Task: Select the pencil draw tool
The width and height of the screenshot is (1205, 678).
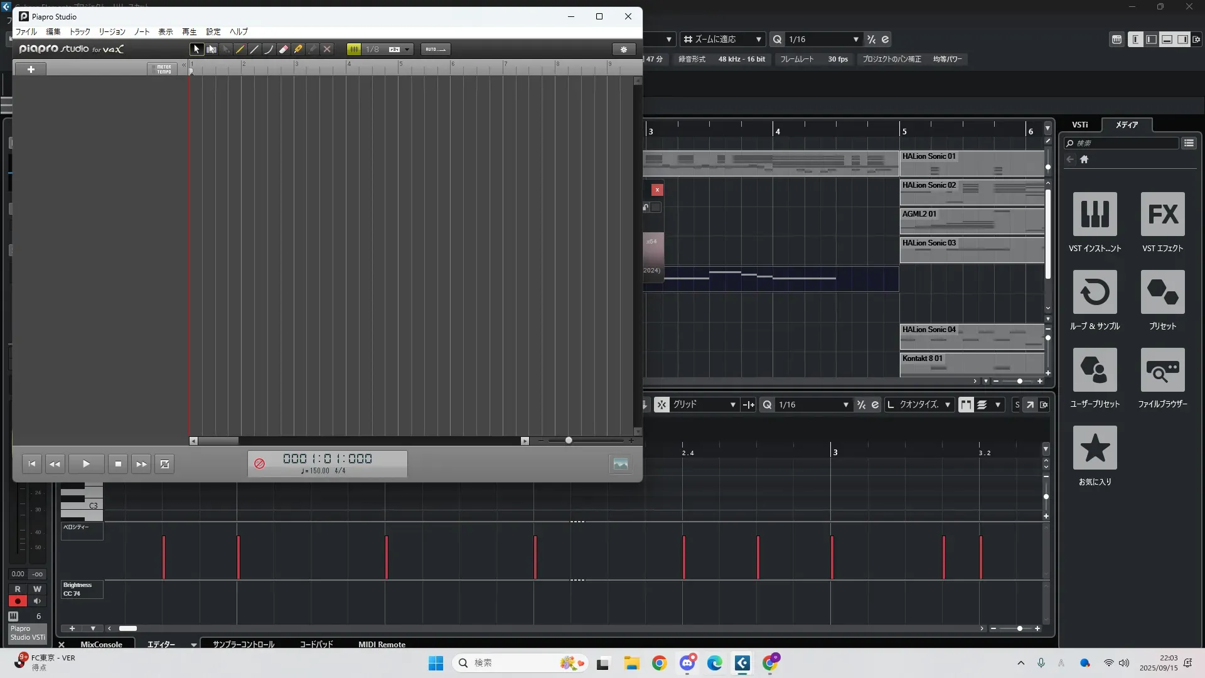Action: click(240, 50)
